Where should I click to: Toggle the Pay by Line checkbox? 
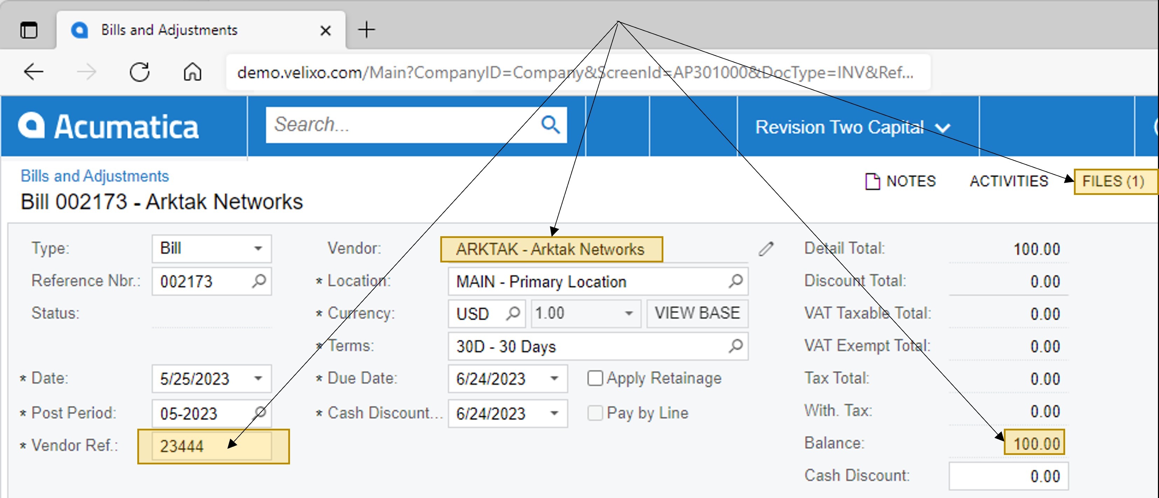pyautogui.click(x=595, y=413)
